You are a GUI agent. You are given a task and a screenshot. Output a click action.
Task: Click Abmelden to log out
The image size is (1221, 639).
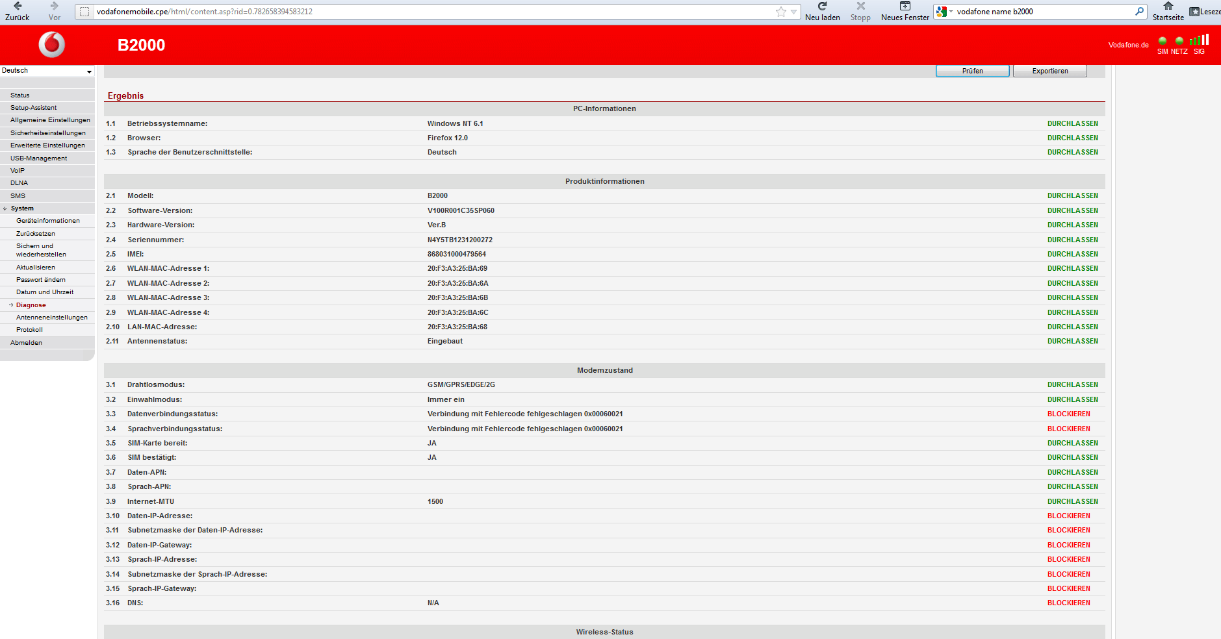26,343
